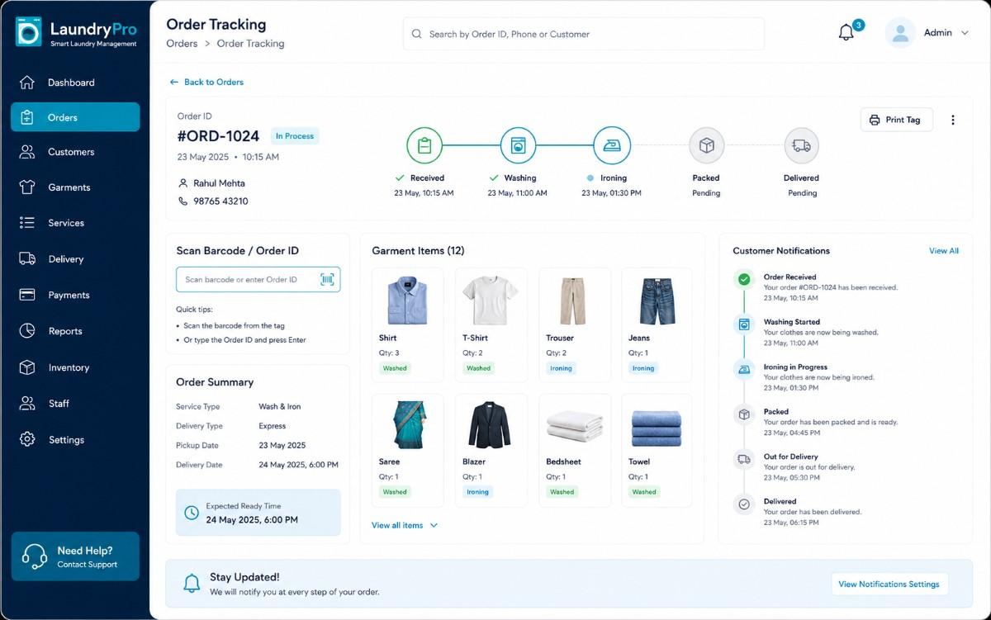Screen dimensions: 991x620
Task: Open Delivery in the sidebar
Action: (75, 259)
